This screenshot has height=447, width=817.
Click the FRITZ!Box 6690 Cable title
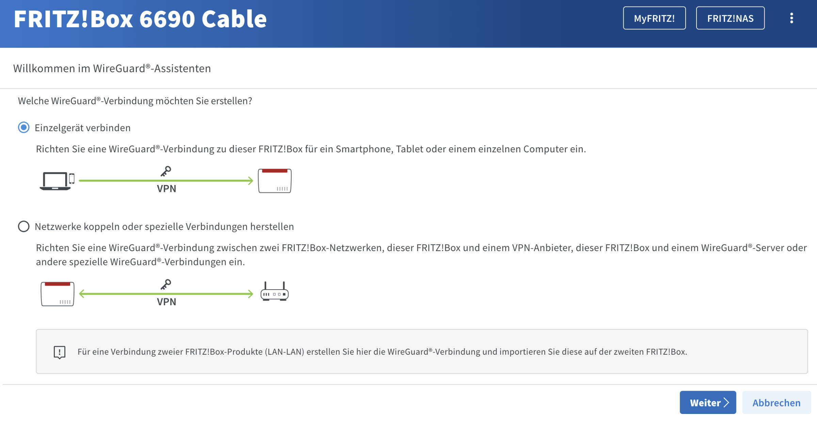coord(140,19)
